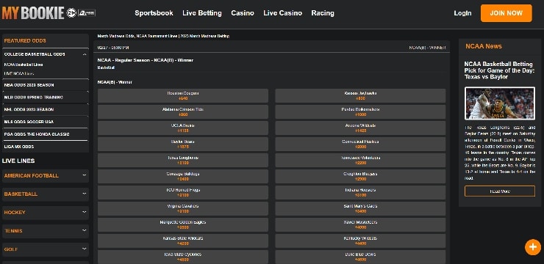Select Virginia Cavaliers odds
The image size is (544, 264).
(x=183, y=209)
